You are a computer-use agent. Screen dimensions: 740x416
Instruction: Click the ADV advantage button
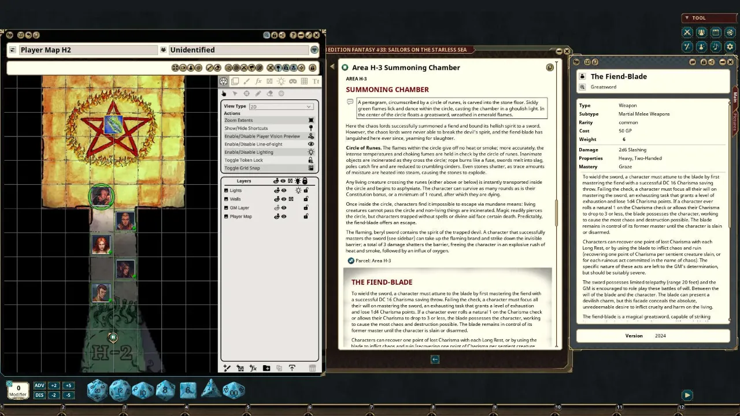(x=39, y=385)
